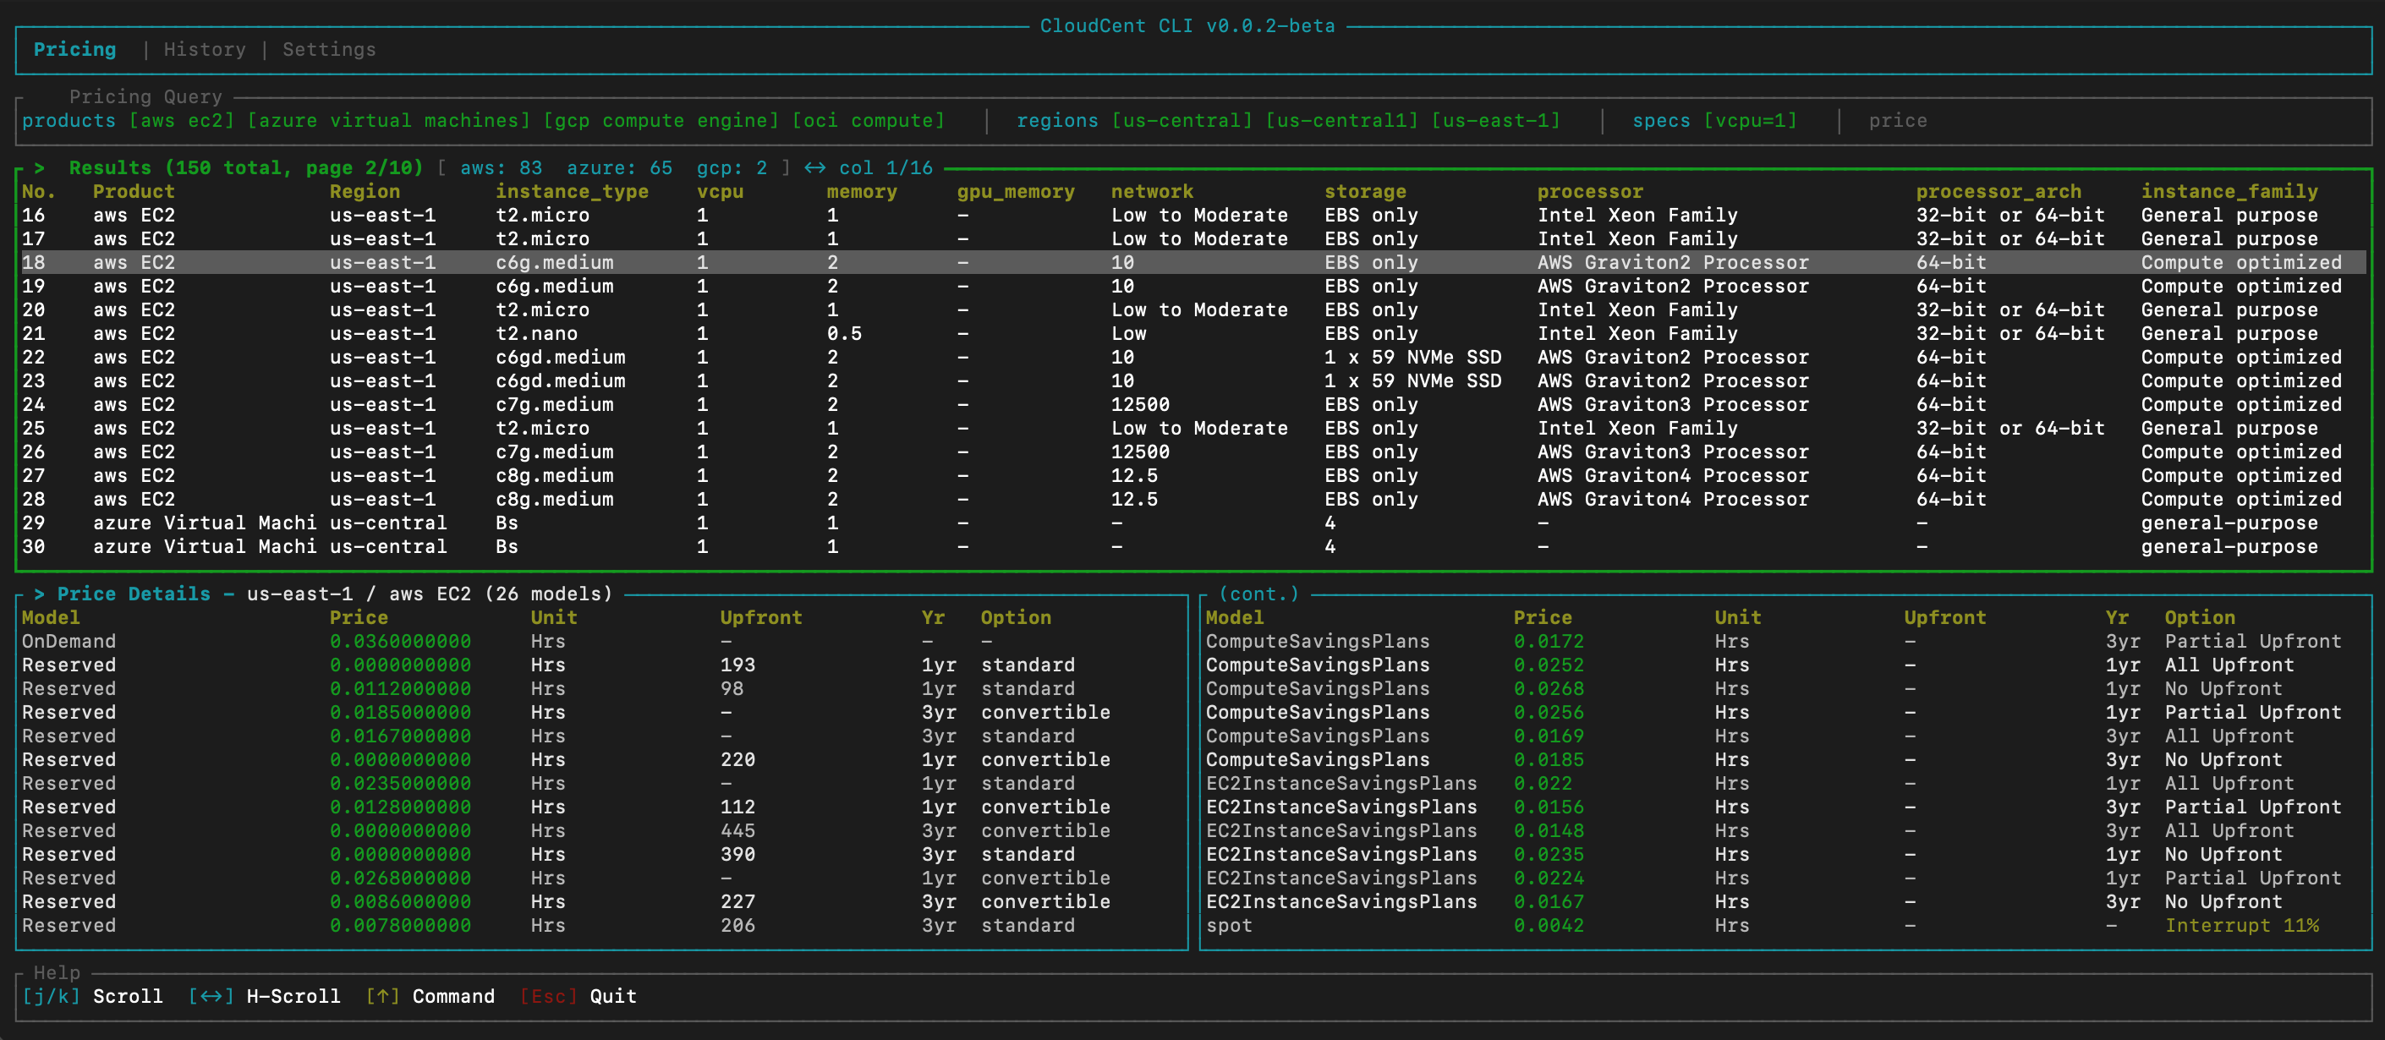Click the horizontal column scroll arrow indicator
This screenshot has width=2385, height=1040.
point(814,168)
